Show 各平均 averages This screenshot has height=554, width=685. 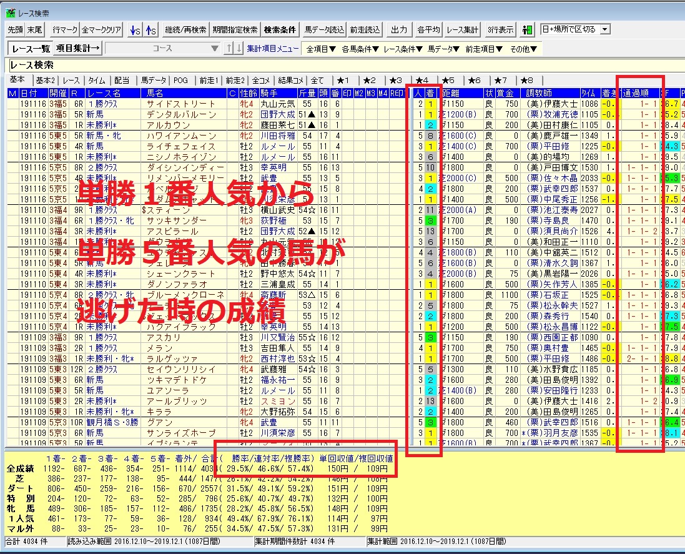(x=428, y=30)
